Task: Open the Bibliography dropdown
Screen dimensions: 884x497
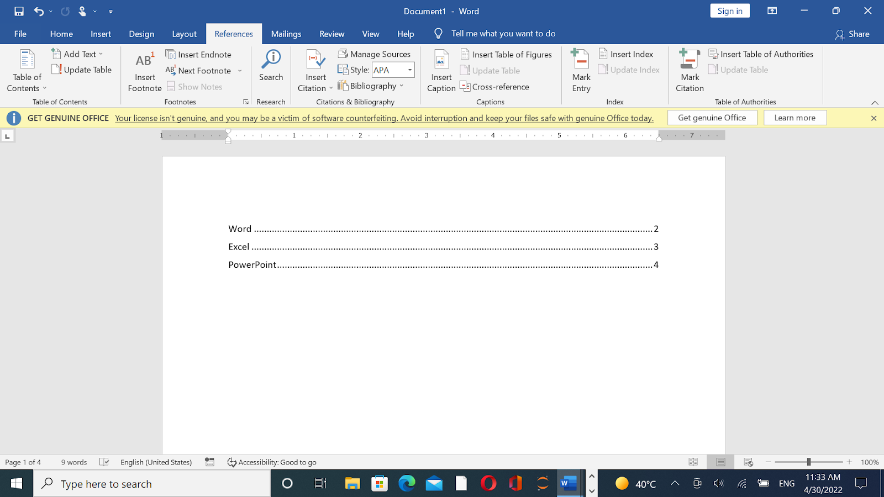Action: pyautogui.click(x=371, y=86)
